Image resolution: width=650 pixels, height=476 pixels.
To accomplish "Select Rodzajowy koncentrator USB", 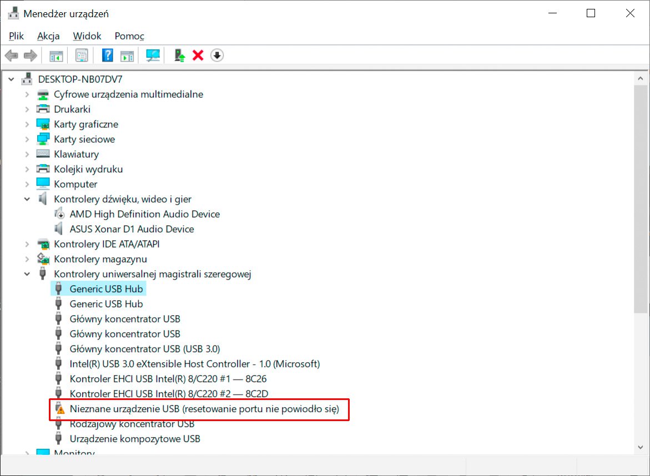I will click(132, 424).
